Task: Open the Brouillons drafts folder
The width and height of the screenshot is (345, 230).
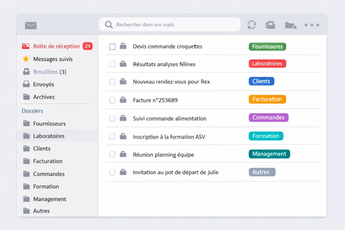Action: coord(45,72)
